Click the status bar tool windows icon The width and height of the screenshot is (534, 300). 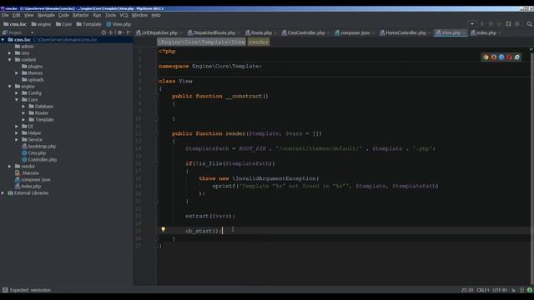click(x=5, y=290)
